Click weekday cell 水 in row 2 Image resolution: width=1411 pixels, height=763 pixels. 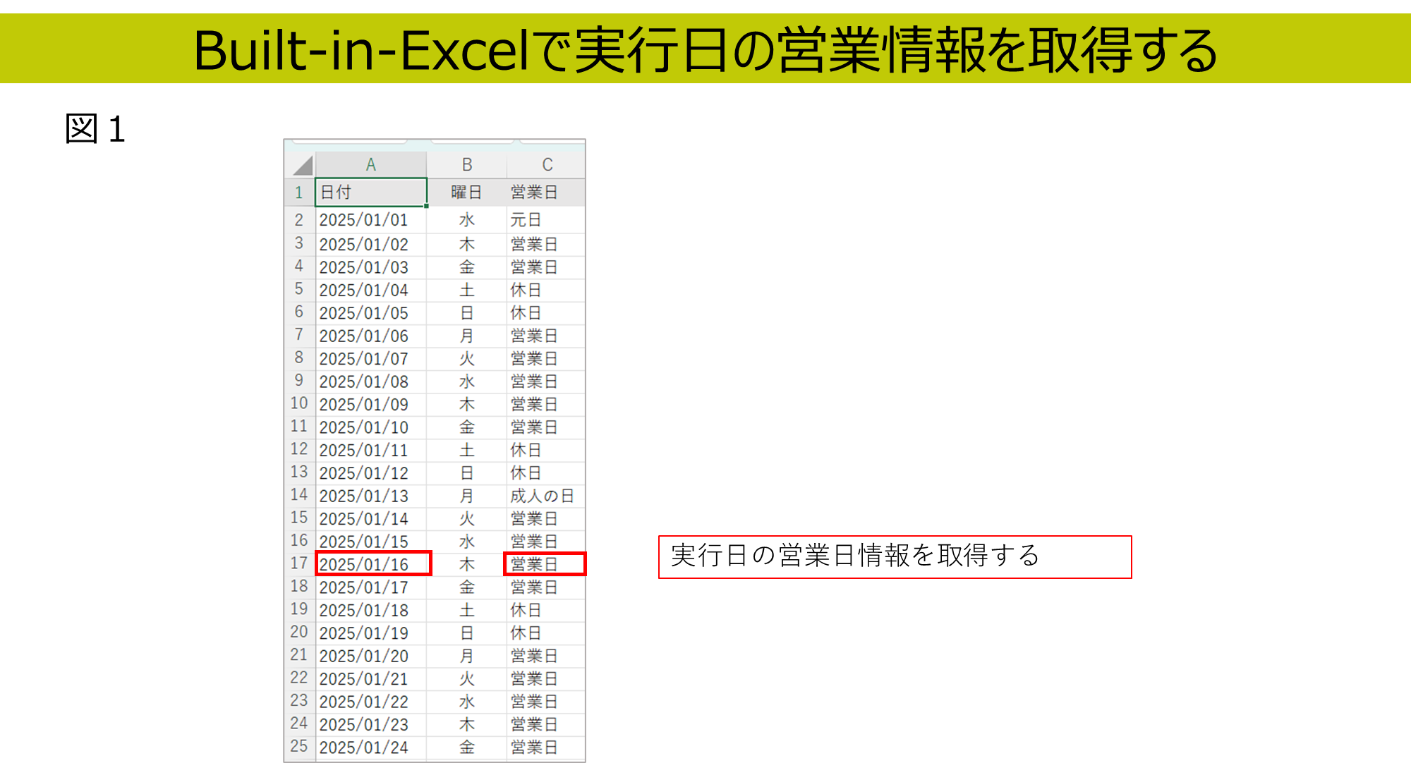pos(466,220)
